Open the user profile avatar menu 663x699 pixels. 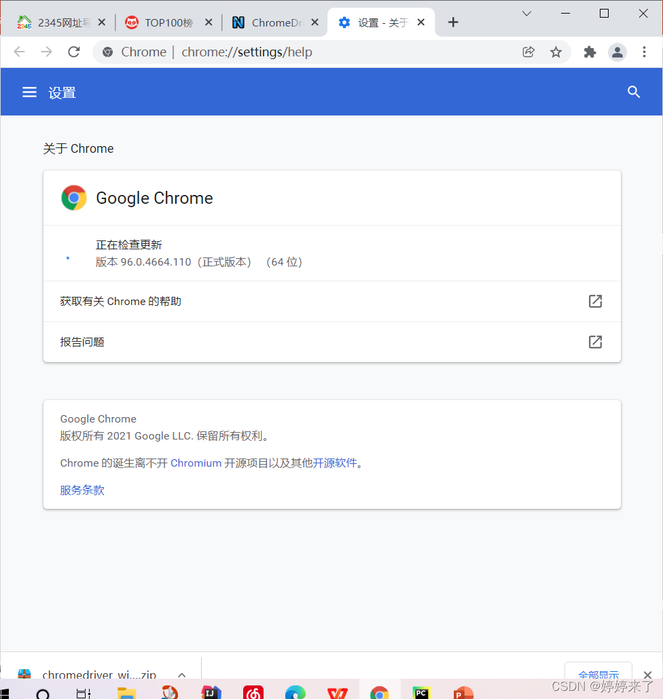617,52
